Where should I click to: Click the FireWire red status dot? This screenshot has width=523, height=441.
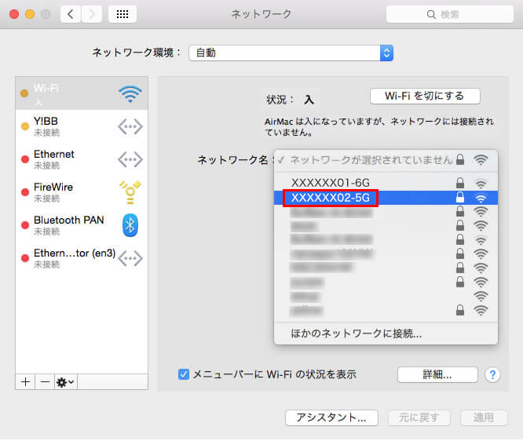pos(25,192)
